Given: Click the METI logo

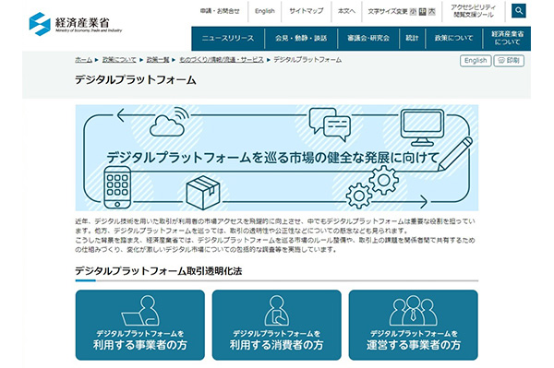Looking at the screenshot, I should point(76,24).
